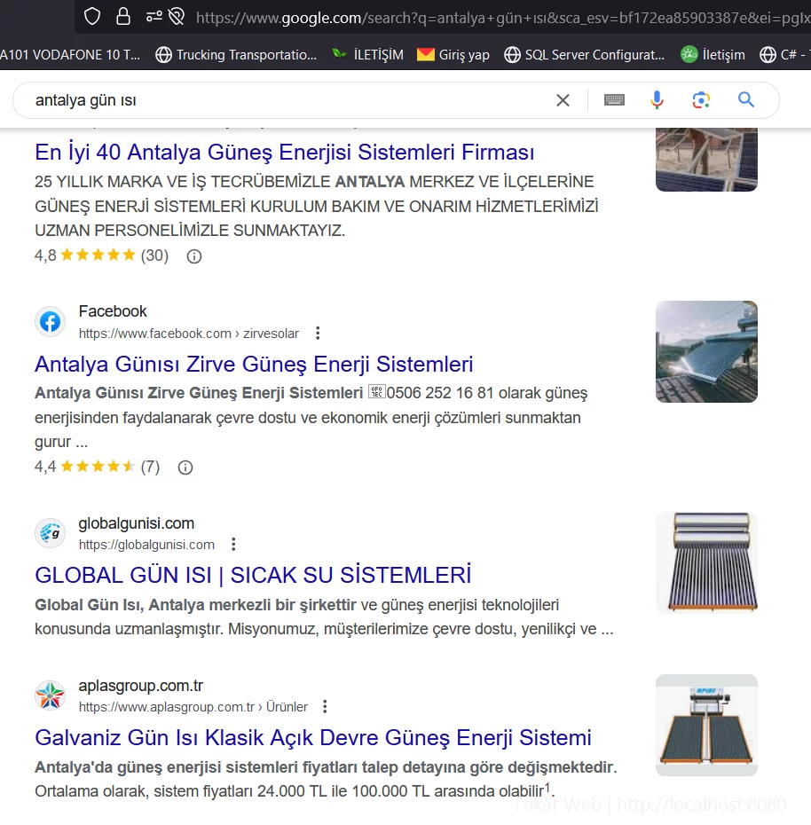811x825 pixels.
Task: Open Google Lens image search
Action: tap(701, 100)
